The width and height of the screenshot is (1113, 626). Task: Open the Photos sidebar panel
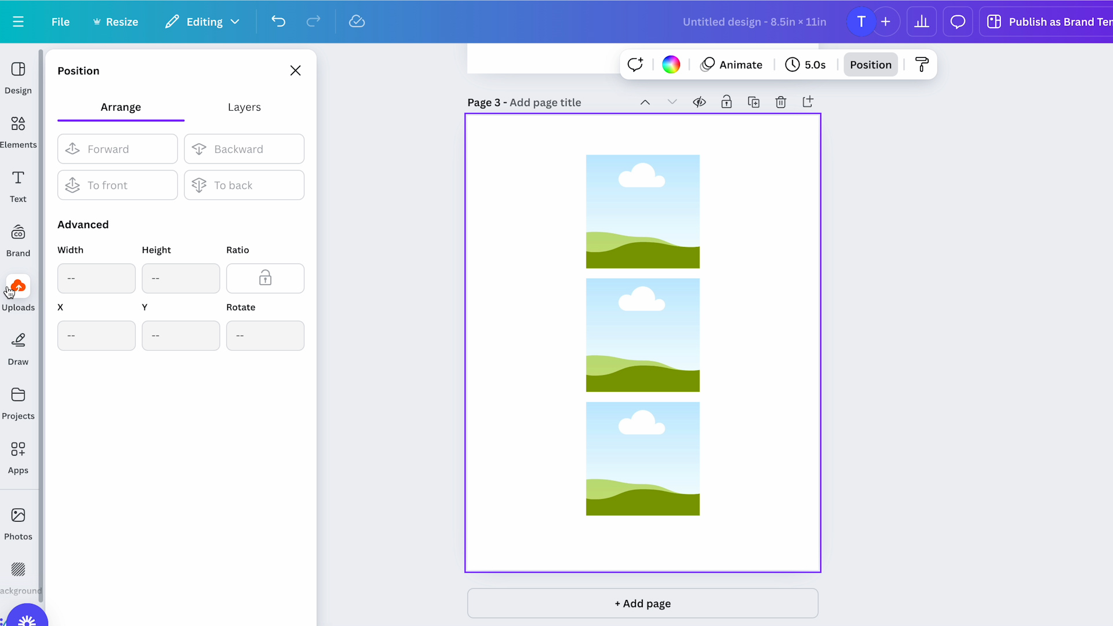[x=18, y=524]
